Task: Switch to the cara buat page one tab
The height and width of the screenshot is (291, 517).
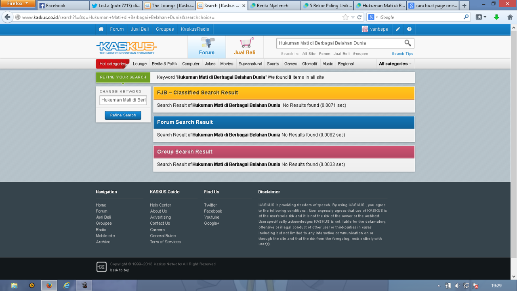Action: point(433,6)
